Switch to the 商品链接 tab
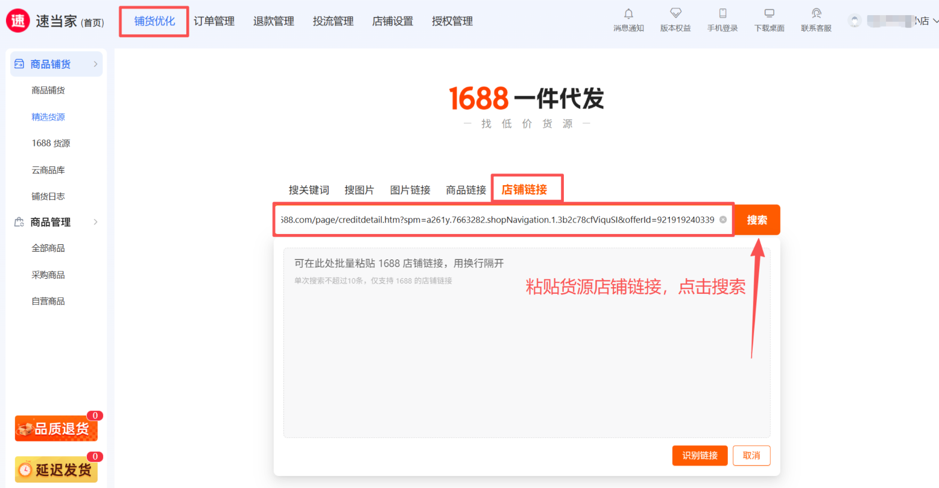 point(466,190)
